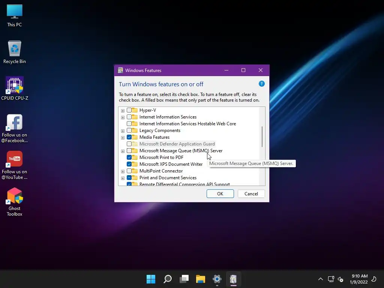The height and width of the screenshot is (288, 384).
Task: Open Task View in the taskbar
Action: coord(184,279)
